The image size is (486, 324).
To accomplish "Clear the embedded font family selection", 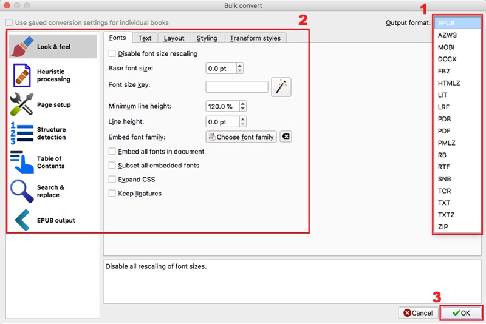I will point(286,137).
